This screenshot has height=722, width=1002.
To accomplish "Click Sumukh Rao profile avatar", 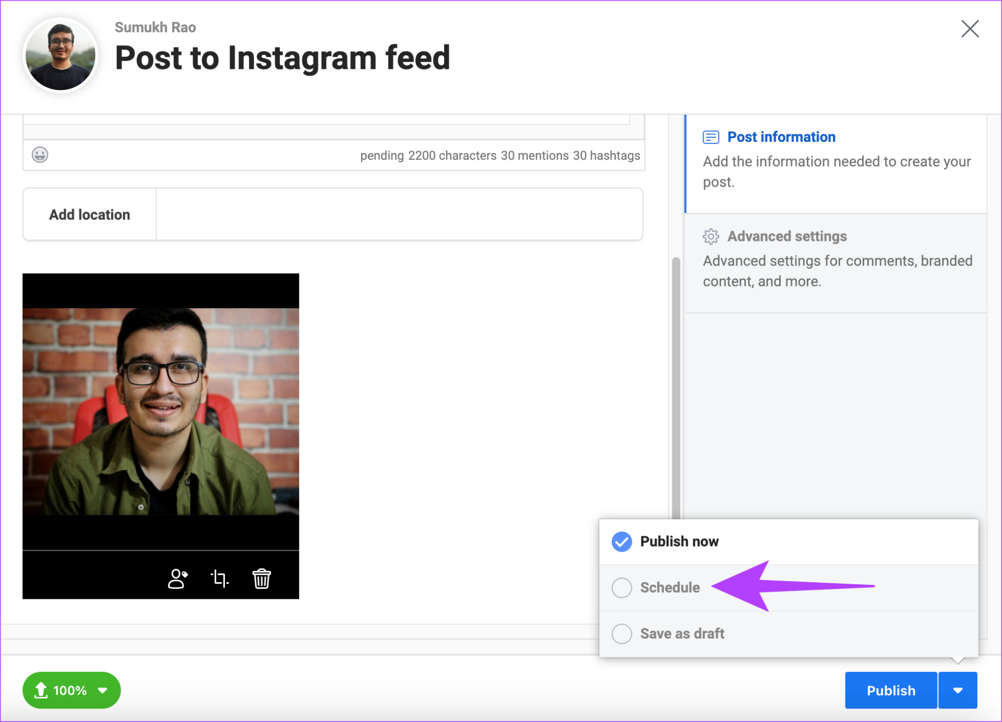I will coord(61,55).
